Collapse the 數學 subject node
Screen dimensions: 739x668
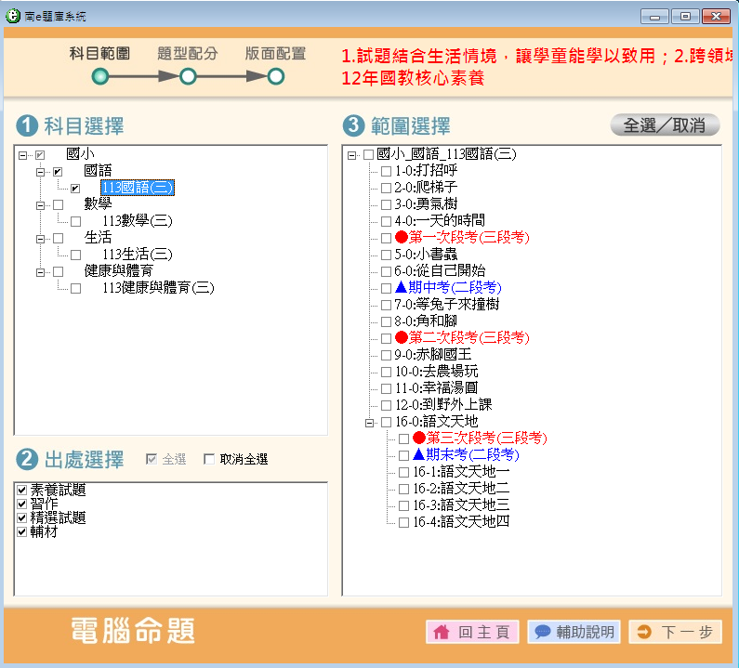pyautogui.click(x=41, y=205)
